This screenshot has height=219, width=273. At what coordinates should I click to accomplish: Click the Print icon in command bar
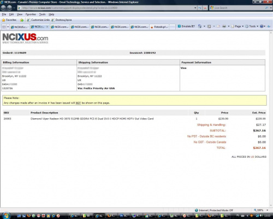[x=224, y=26]
